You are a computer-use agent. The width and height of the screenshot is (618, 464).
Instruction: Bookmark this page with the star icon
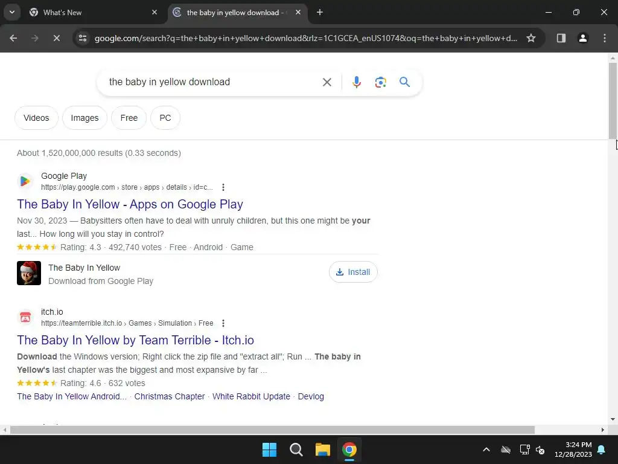point(531,38)
